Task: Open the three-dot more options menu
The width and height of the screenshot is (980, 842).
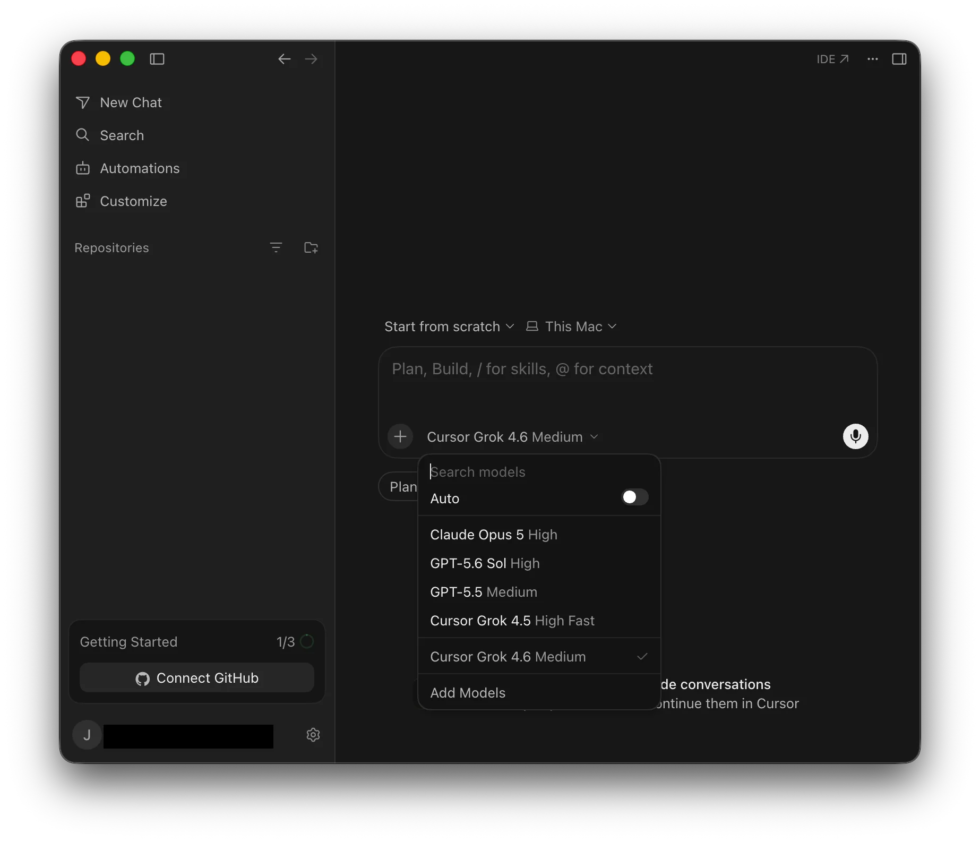Action: [x=873, y=59]
